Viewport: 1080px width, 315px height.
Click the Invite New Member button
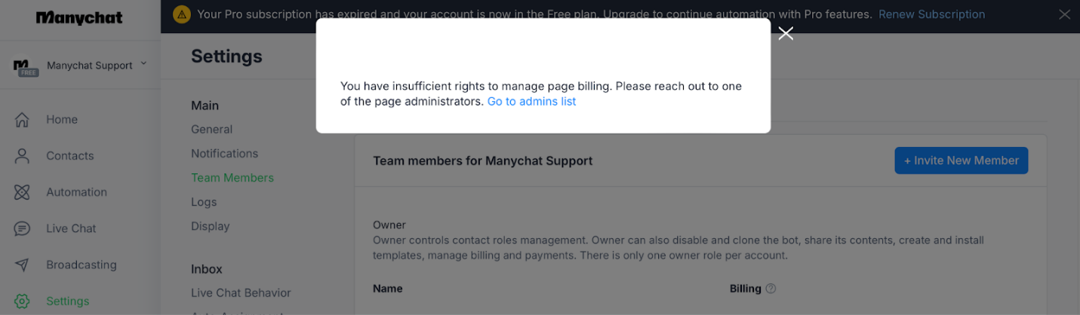(961, 161)
